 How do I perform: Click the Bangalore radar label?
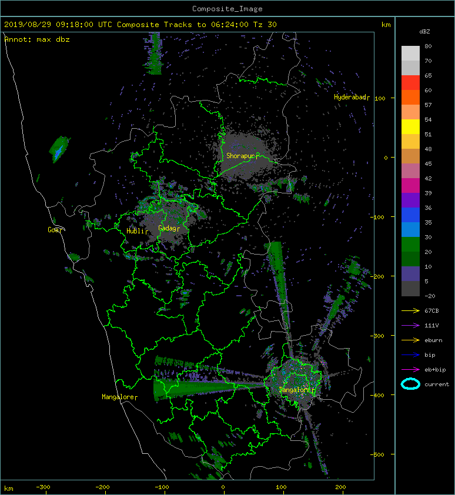pyautogui.click(x=296, y=390)
